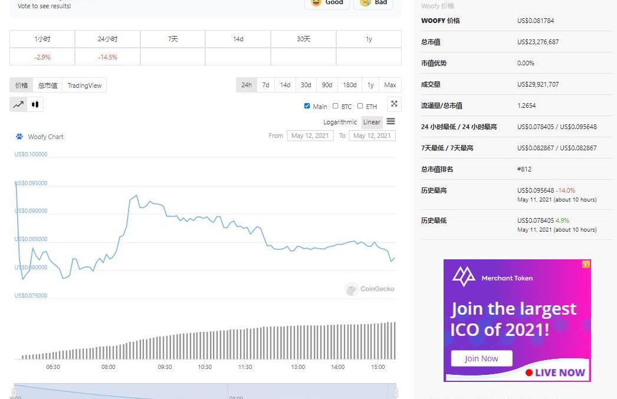The height and width of the screenshot is (399, 617).
Task: Open the TradingView tab
Action: [84, 85]
